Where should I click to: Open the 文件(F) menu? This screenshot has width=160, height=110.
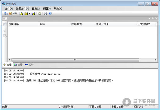point(9,9)
